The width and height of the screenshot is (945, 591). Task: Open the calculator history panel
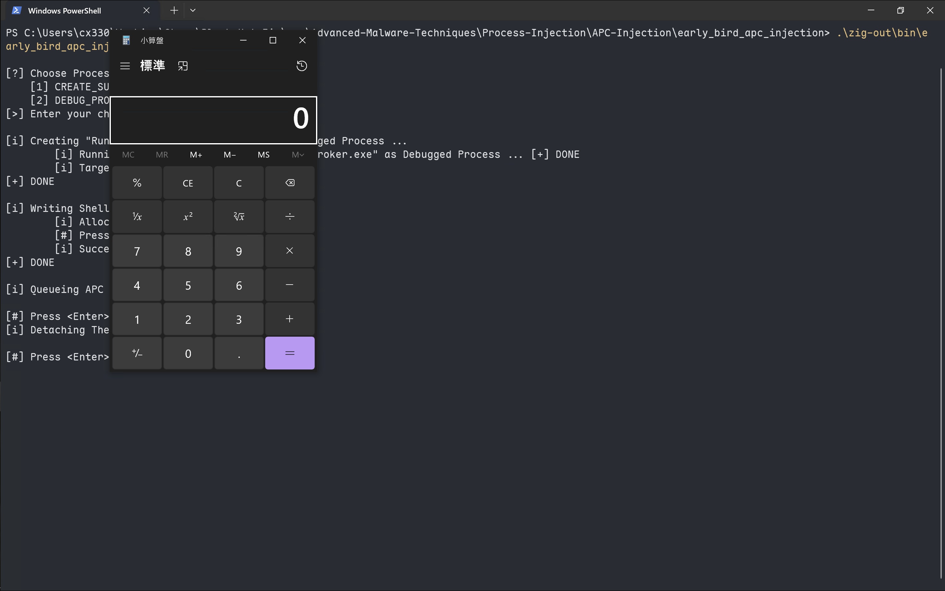[x=301, y=66]
